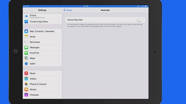The height and width of the screenshot is (104, 186).
Task: Click the AirPlay icon in status bar
Action: click(x=138, y=6)
